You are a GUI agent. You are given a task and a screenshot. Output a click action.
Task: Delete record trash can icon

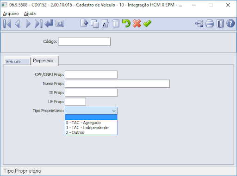pyautogui.click(x=116, y=24)
